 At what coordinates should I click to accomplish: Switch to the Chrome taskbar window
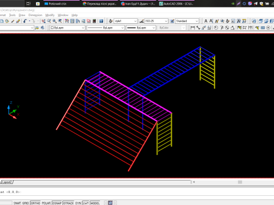(x=99, y=3)
